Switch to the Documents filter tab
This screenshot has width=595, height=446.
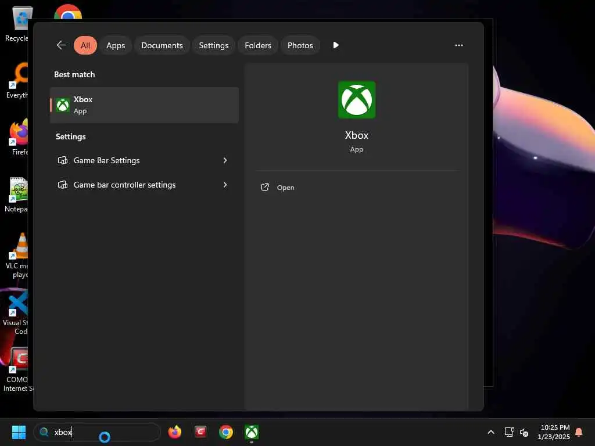[x=162, y=45]
